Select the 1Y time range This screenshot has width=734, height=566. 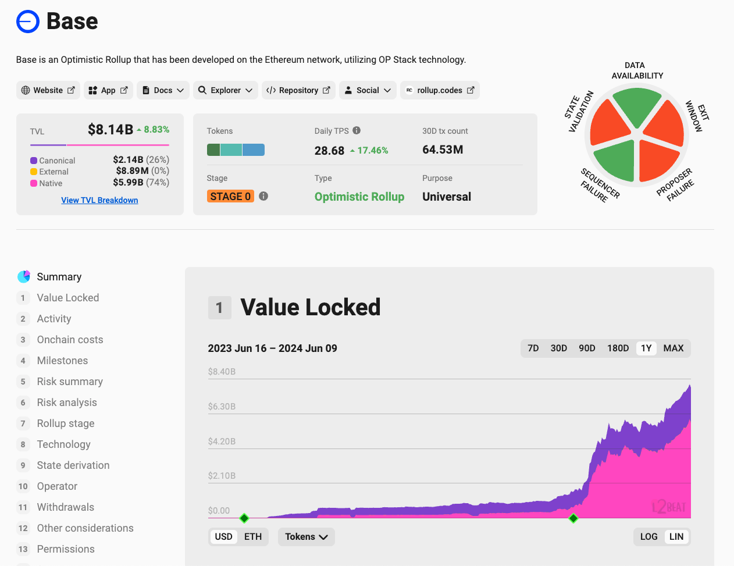646,348
